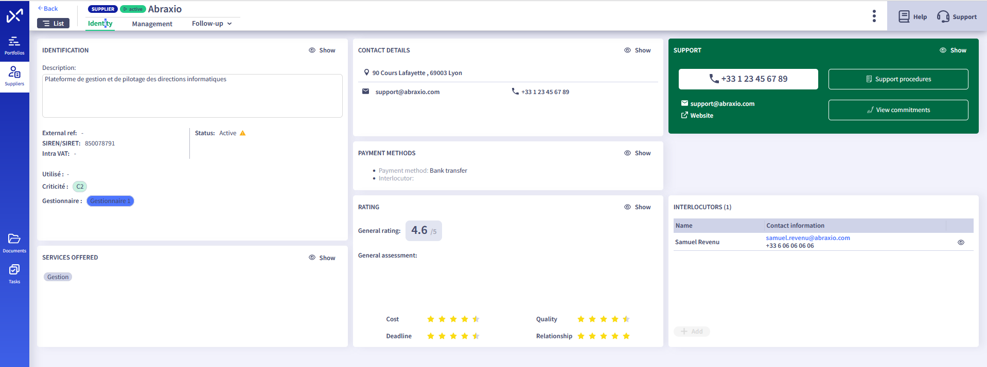Screen dimensions: 987x367
Task: Show the Identification section
Action: tap(322, 50)
